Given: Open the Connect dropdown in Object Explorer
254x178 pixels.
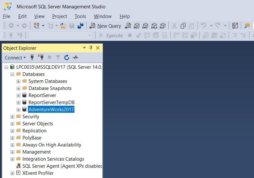Looking at the screenshot, I should (15, 58).
